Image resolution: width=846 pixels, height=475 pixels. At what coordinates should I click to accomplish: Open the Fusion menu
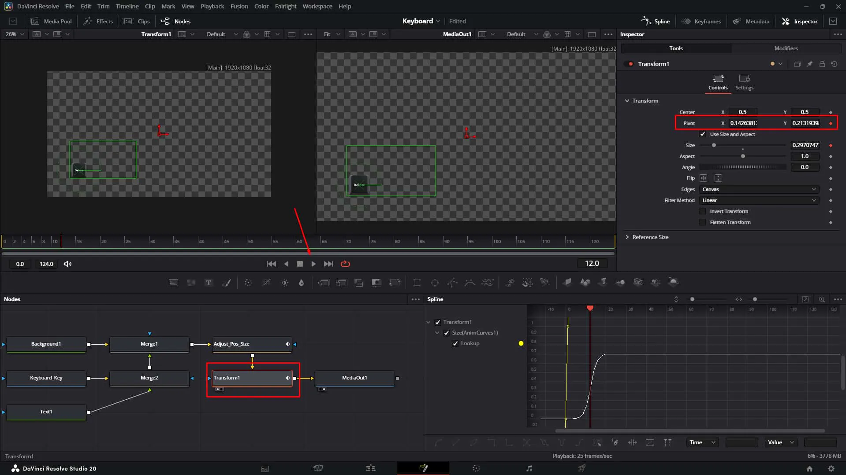point(239,6)
